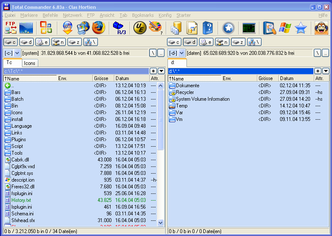Image resolution: width=332 pixels, height=236 pixels.
Task: Switch left panel to network drive n
Action: [x=59, y=42]
